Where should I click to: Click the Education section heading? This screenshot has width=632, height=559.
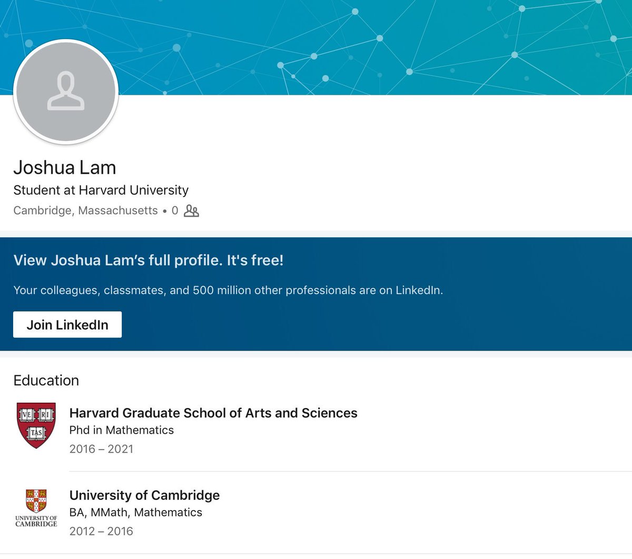coord(46,381)
